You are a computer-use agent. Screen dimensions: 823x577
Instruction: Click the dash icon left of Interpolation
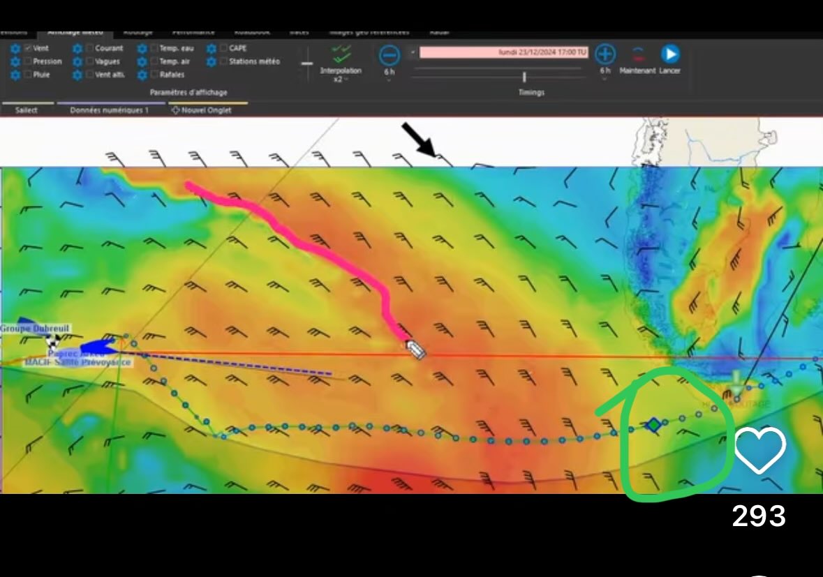(307, 63)
